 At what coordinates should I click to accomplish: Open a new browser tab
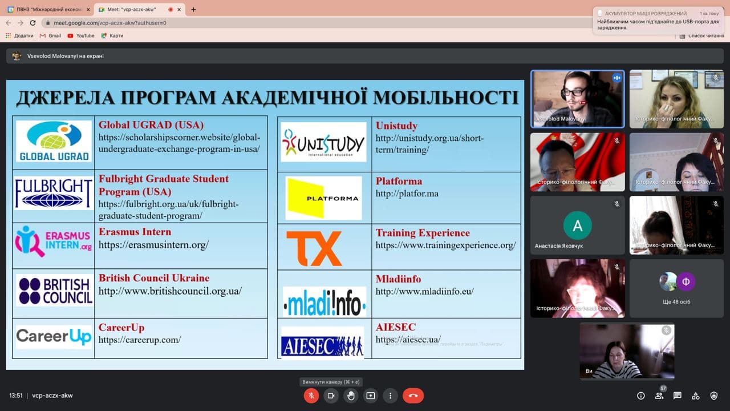(x=193, y=10)
